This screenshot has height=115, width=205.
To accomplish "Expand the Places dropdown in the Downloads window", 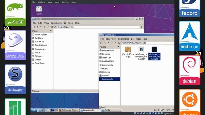I will click(x=118, y=47).
